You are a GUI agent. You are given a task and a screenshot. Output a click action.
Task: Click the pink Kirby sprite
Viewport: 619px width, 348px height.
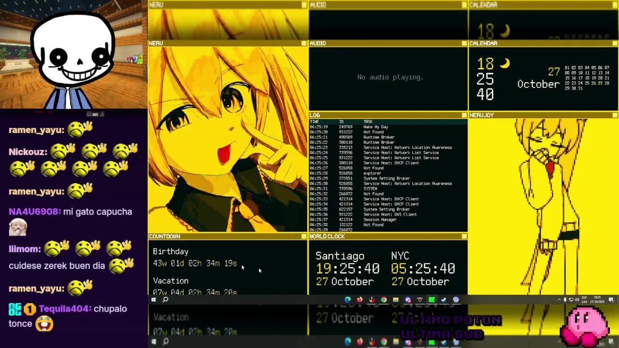pyautogui.click(x=584, y=327)
